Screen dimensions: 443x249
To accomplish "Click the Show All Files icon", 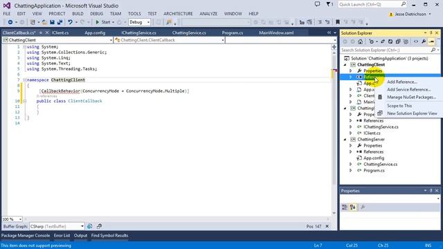I will pos(406,41).
